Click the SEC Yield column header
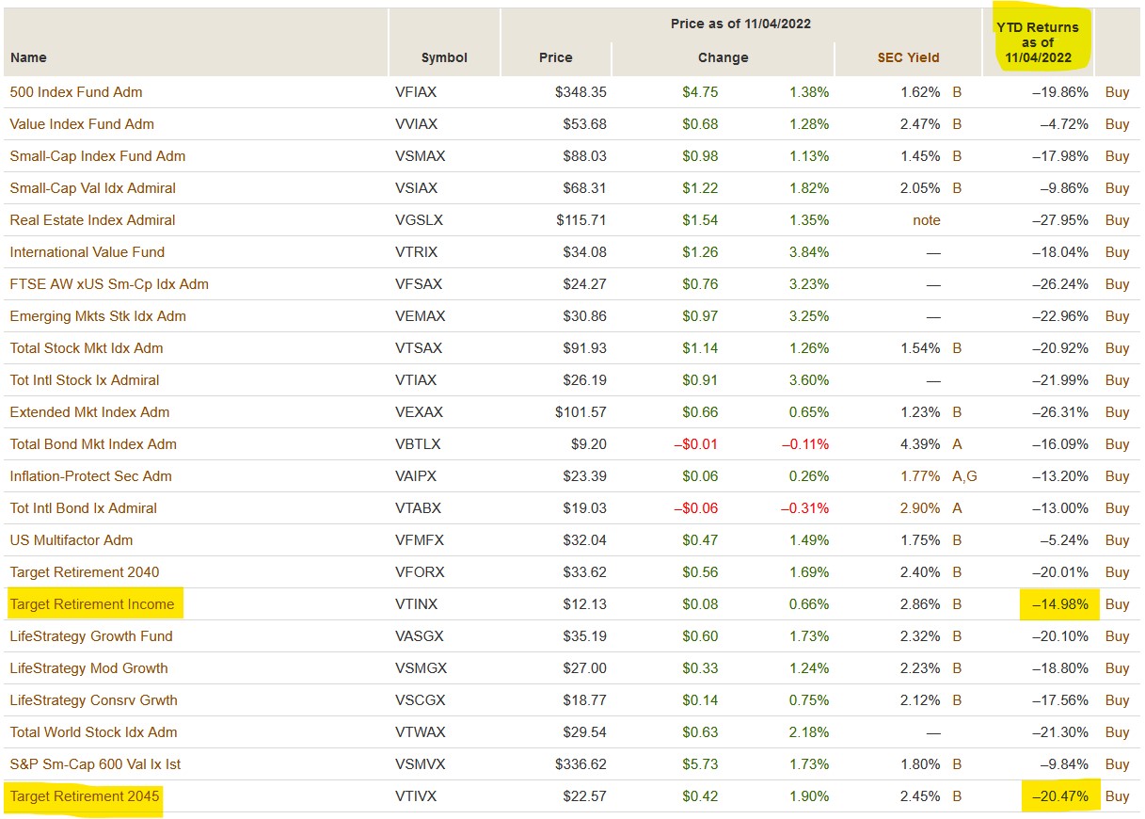This screenshot has width=1145, height=819. click(909, 57)
